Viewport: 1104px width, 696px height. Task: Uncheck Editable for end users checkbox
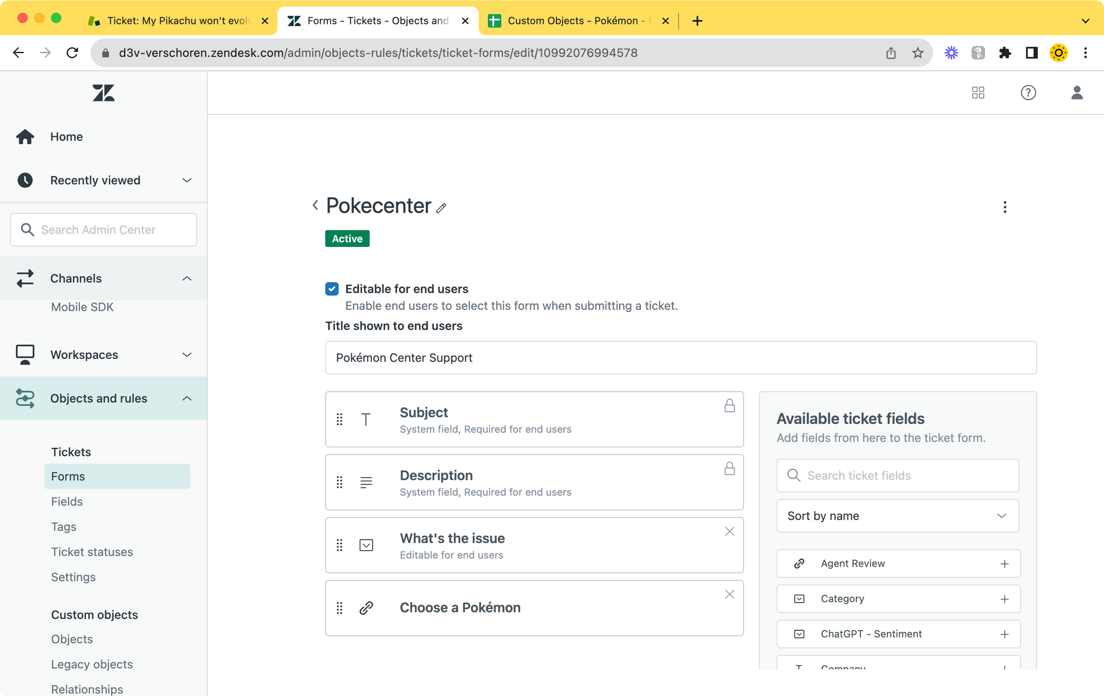(x=332, y=289)
